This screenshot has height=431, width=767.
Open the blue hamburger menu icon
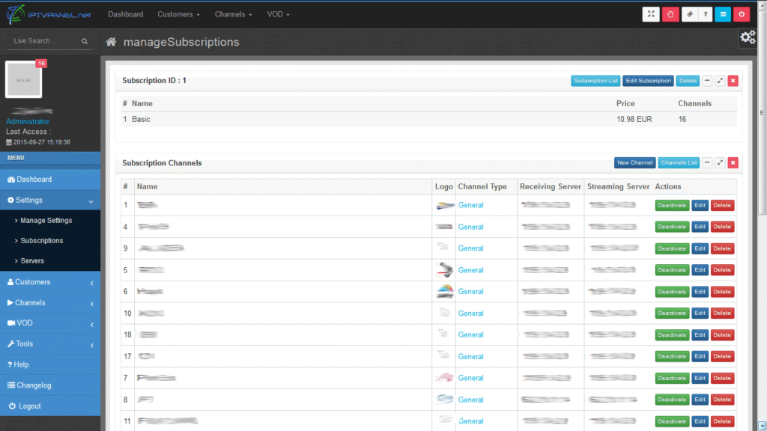723,14
